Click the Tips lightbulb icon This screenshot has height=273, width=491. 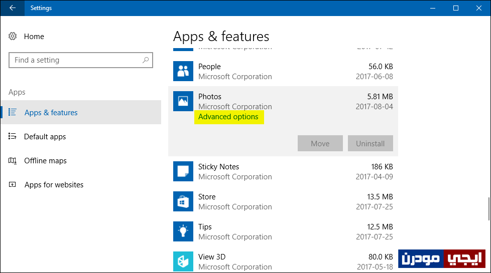pyautogui.click(x=183, y=231)
